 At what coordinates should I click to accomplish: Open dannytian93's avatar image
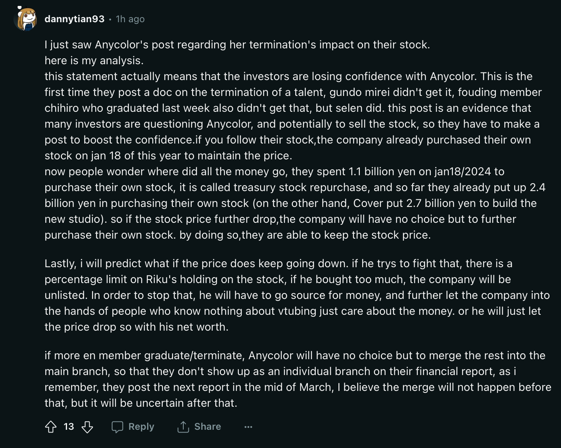pos(25,19)
